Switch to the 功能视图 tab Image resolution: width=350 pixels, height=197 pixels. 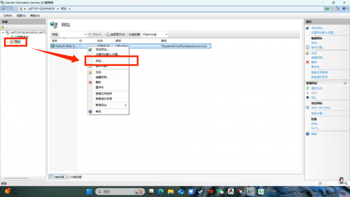[x=57, y=177]
